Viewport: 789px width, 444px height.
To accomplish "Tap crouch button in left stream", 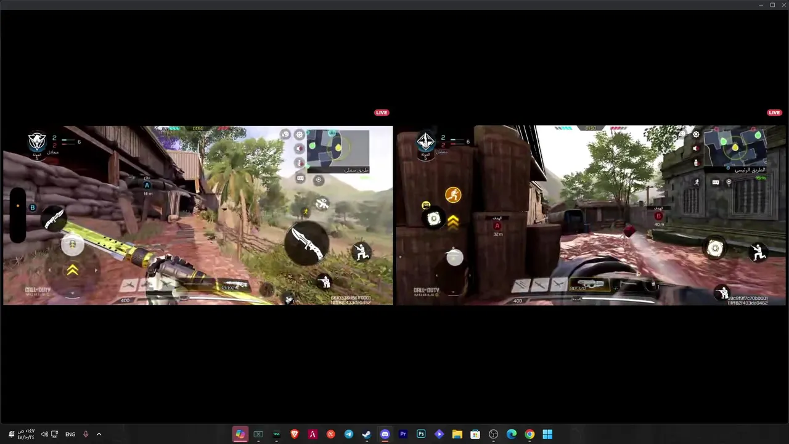I will (x=361, y=251).
